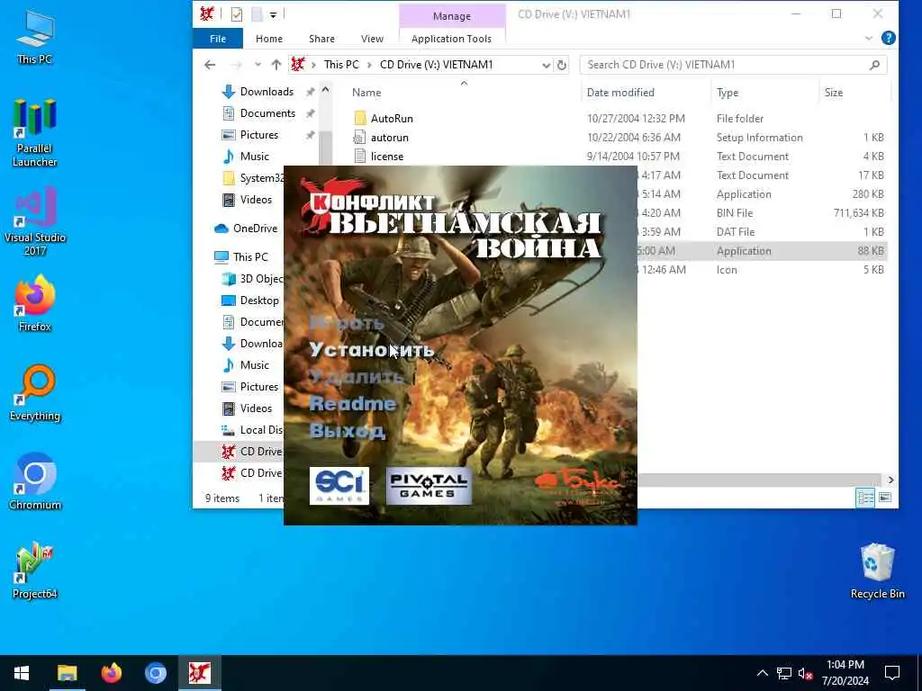Screen dimensions: 922x691
Task: Click the muted volume tray icon
Action: pos(805,673)
